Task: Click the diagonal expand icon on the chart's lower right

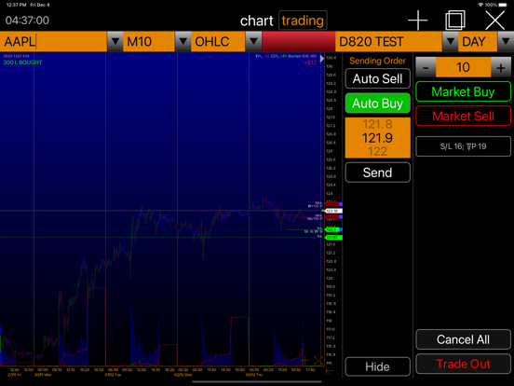Action: pyautogui.click(x=318, y=361)
